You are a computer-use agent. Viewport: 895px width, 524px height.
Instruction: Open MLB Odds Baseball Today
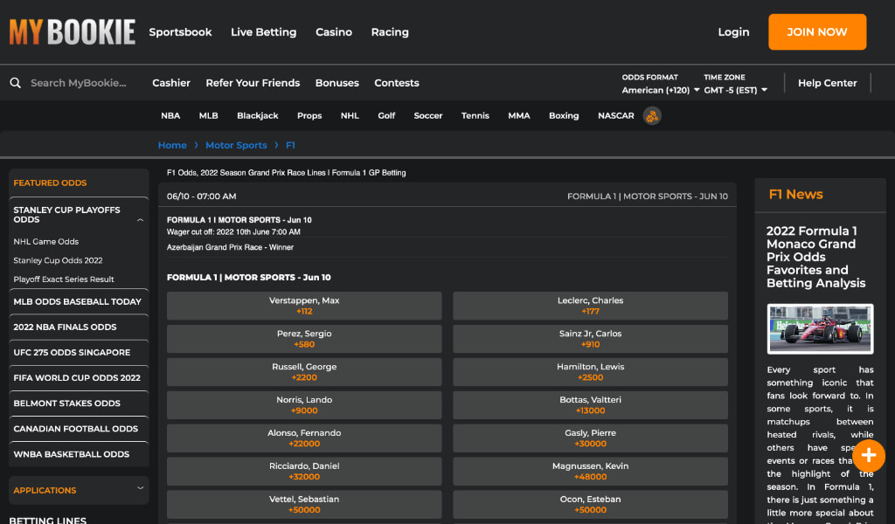pyautogui.click(x=79, y=301)
